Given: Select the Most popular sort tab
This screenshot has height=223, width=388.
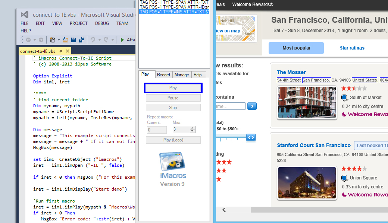Looking at the screenshot, I should (x=296, y=48).
